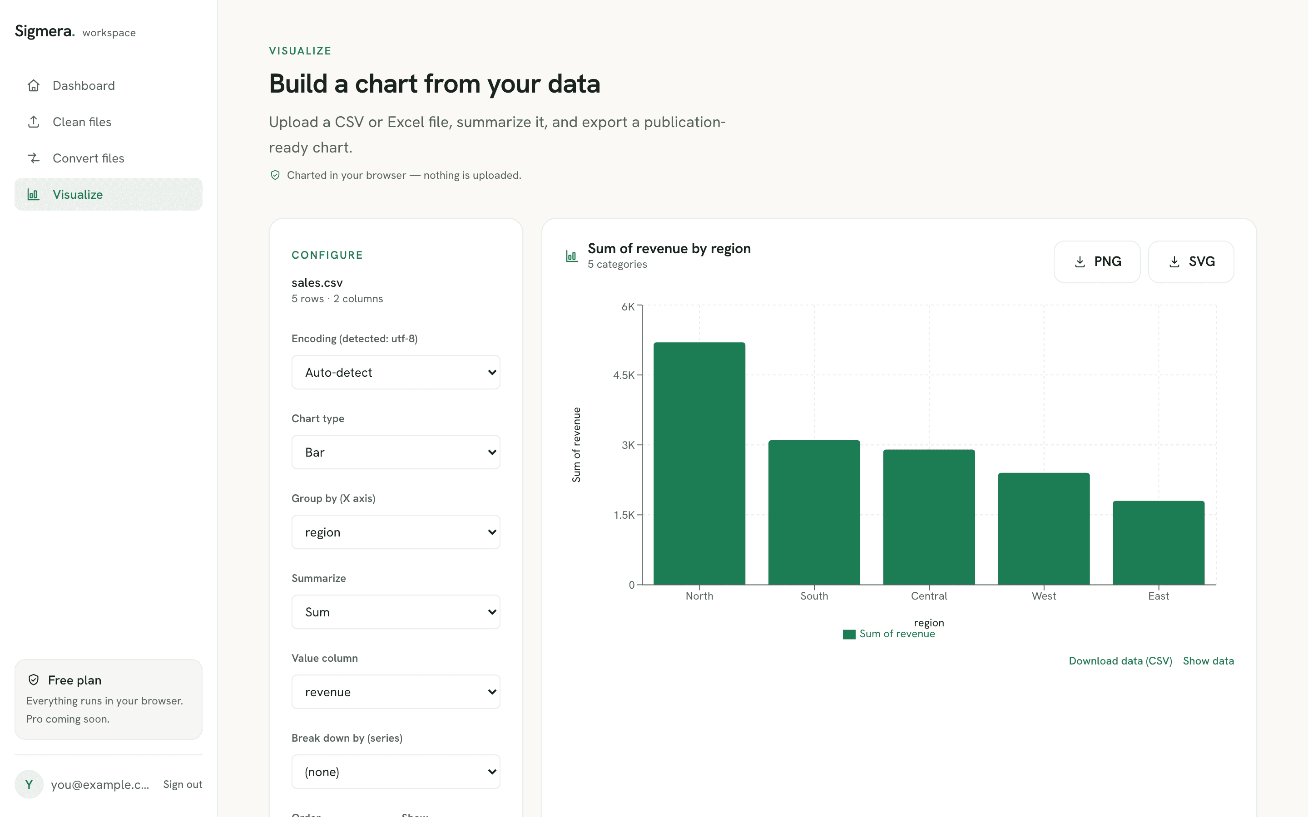This screenshot has height=817, width=1308.
Task: Click the you@example.c... email text
Action: tap(100, 785)
